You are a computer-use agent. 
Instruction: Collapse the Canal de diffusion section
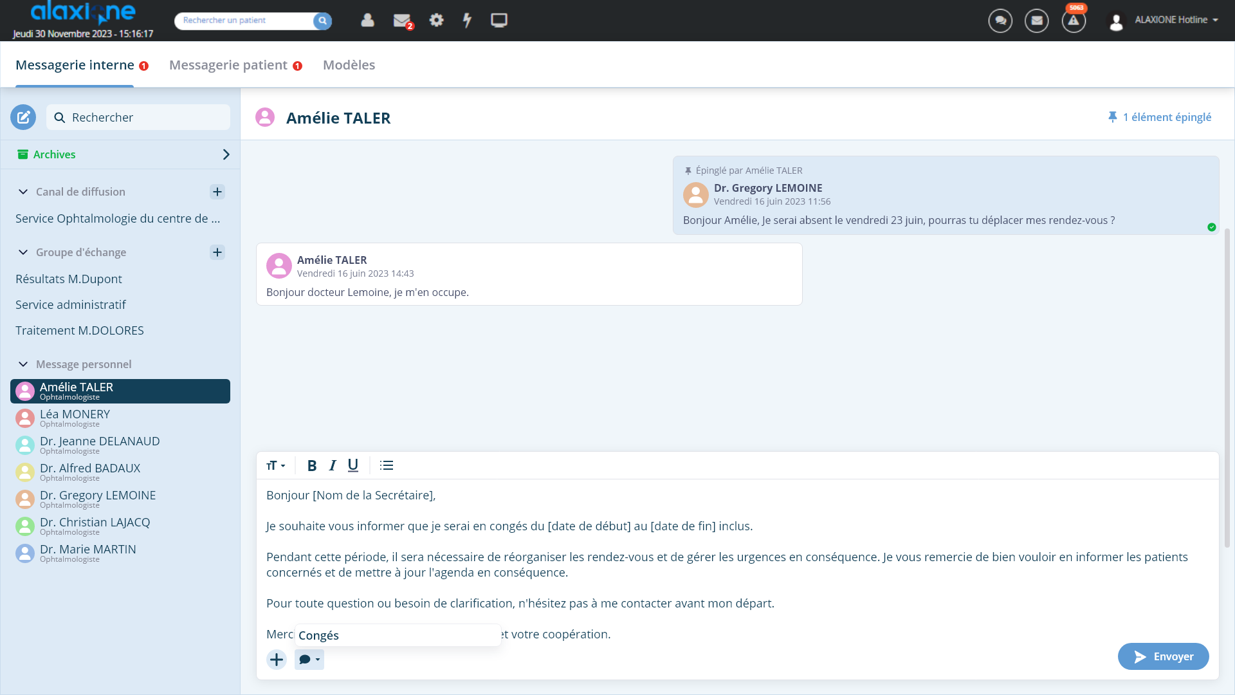click(x=23, y=192)
